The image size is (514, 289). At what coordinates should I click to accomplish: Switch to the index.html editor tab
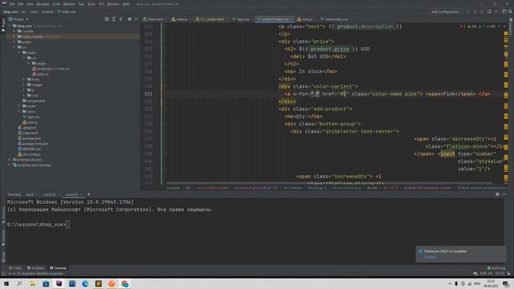tap(153, 19)
